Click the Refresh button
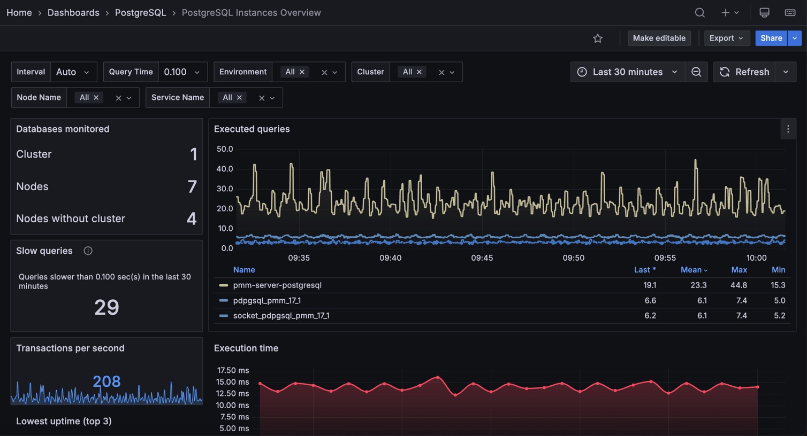 (744, 72)
